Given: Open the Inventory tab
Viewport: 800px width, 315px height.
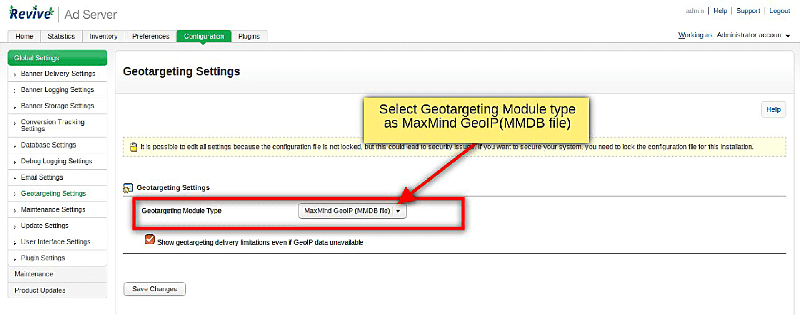Looking at the screenshot, I should tap(103, 37).
